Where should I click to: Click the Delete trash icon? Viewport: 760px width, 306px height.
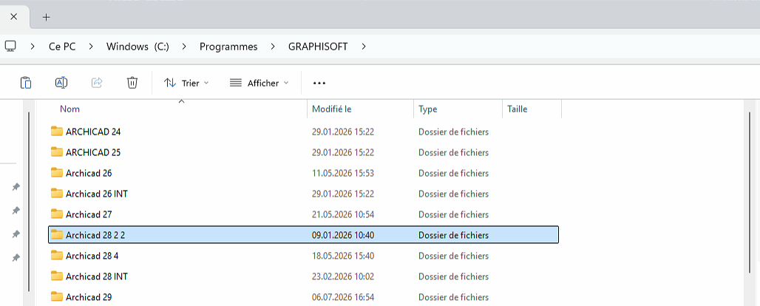click(x=132, y=83)
